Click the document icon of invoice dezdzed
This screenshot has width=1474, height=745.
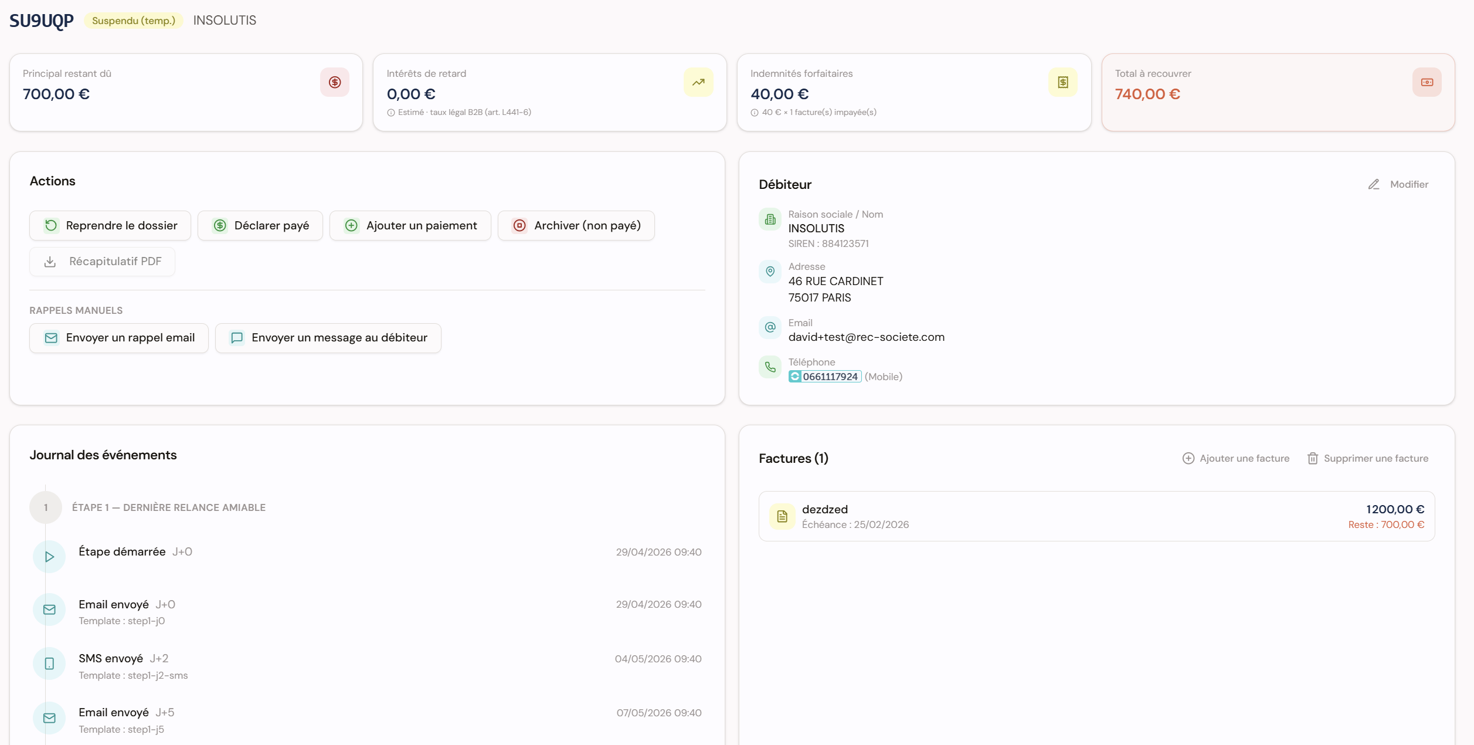point(782,516)
